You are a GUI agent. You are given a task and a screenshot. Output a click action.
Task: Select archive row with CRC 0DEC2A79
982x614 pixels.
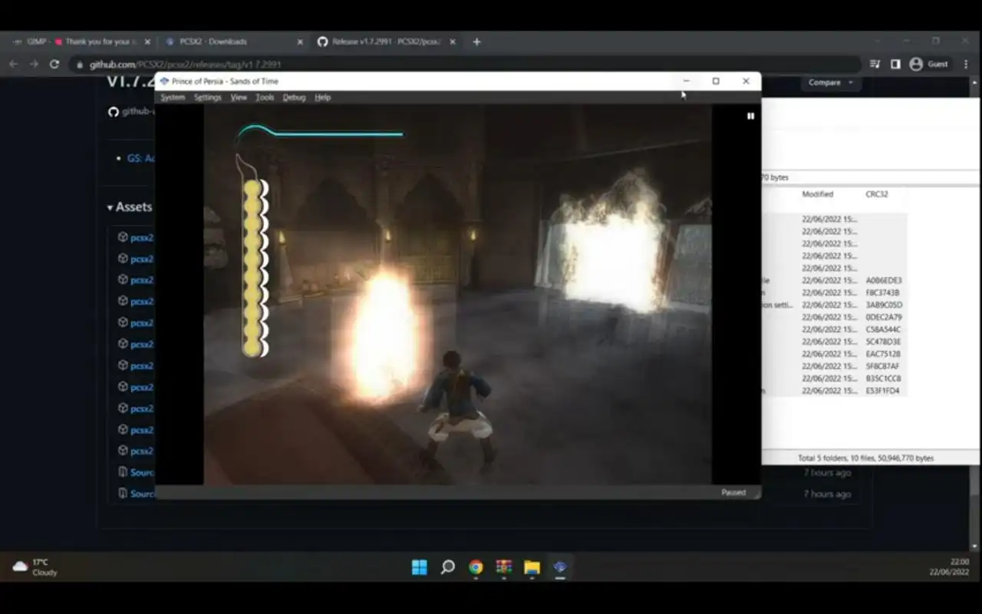835,318
